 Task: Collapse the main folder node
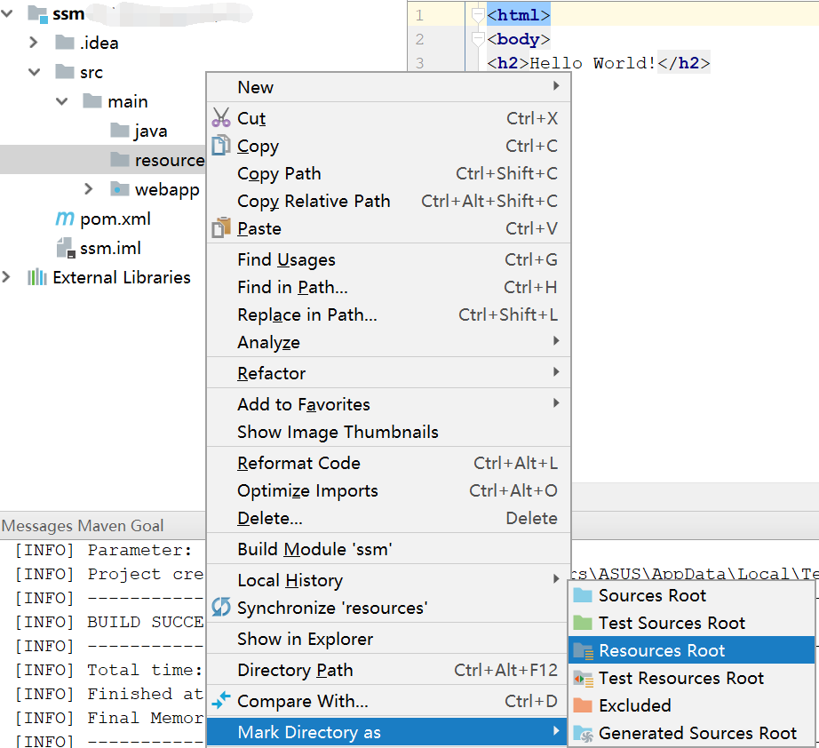click(x=61, y=100)
